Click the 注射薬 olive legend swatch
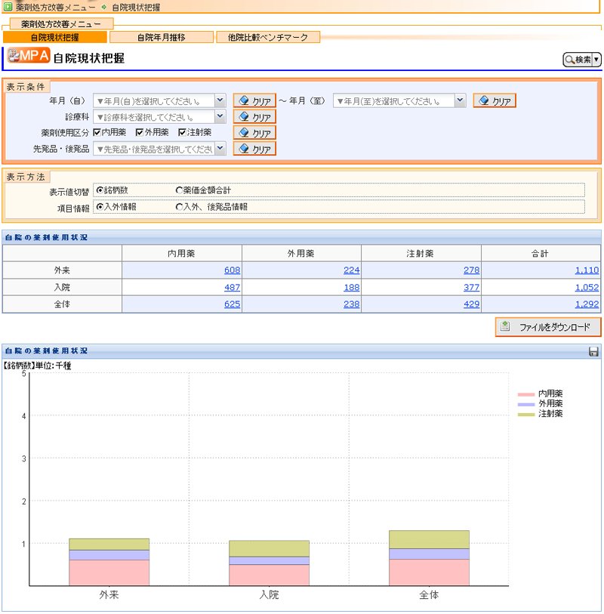The width and height of the screenshot is (604, 614). [x=525, y=414]
